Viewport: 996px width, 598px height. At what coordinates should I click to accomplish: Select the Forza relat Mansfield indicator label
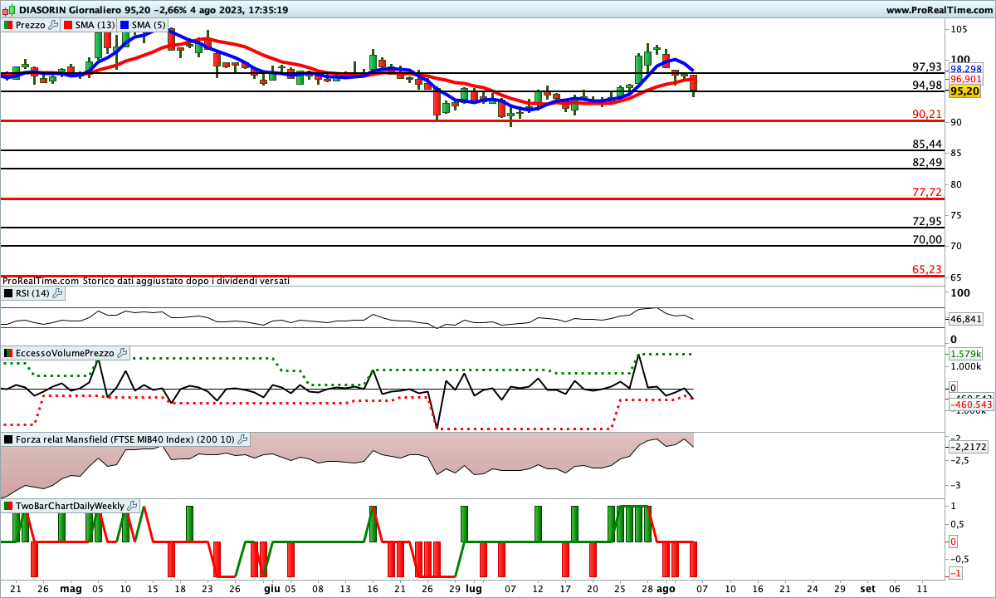pyautogui.click(x=124, y=439)
